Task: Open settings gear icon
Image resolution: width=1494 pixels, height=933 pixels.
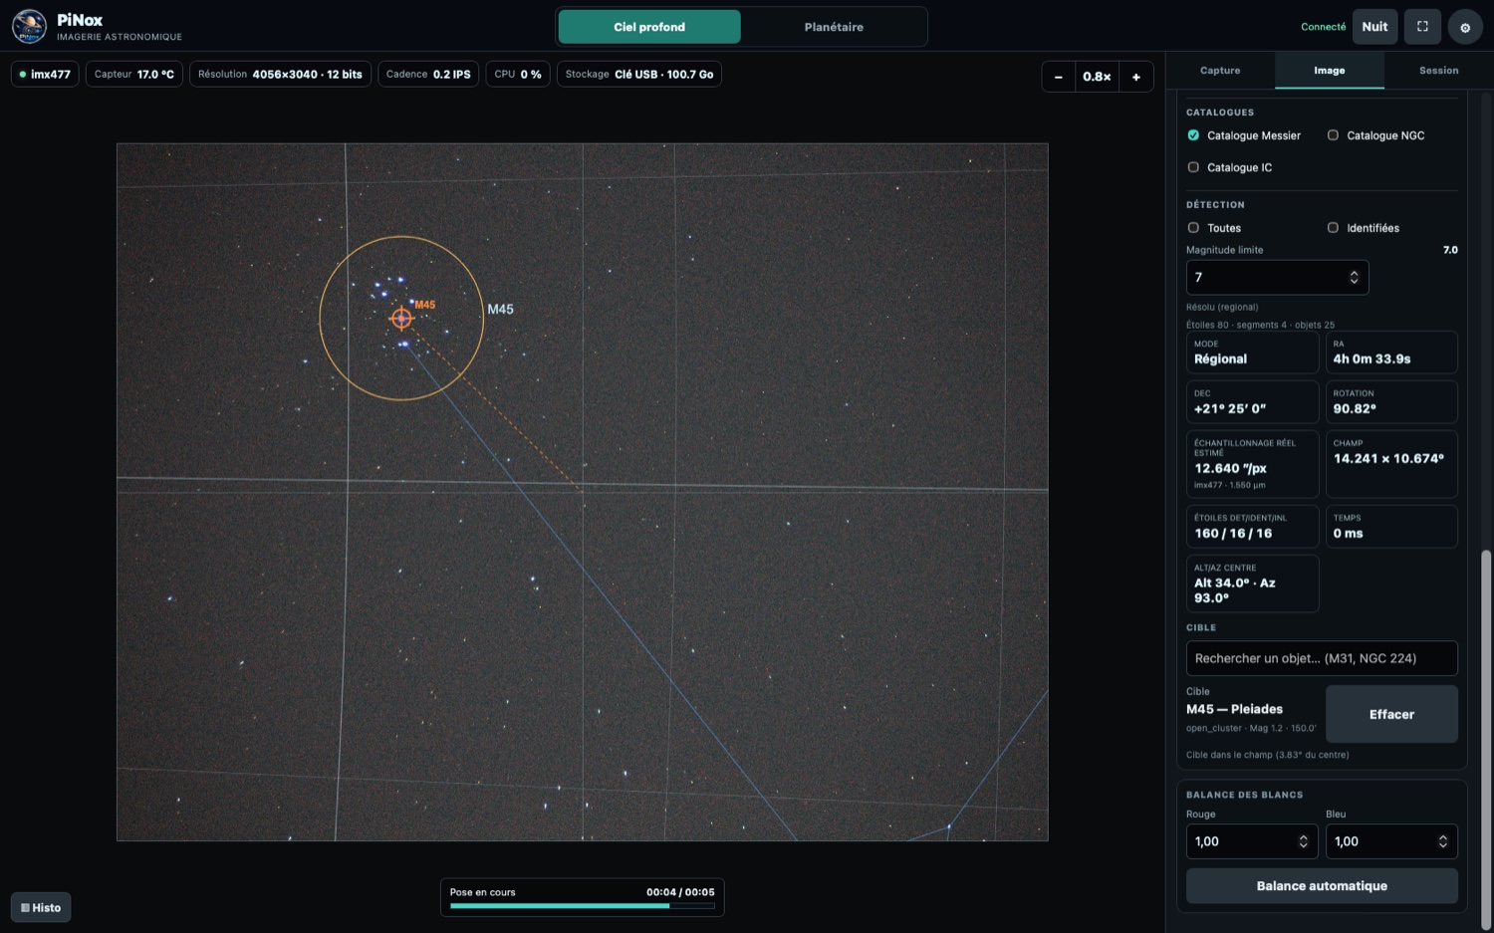Action: coord(1465,27)
